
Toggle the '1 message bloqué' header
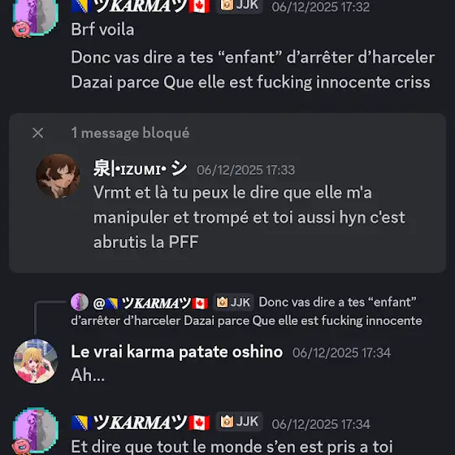130,133
